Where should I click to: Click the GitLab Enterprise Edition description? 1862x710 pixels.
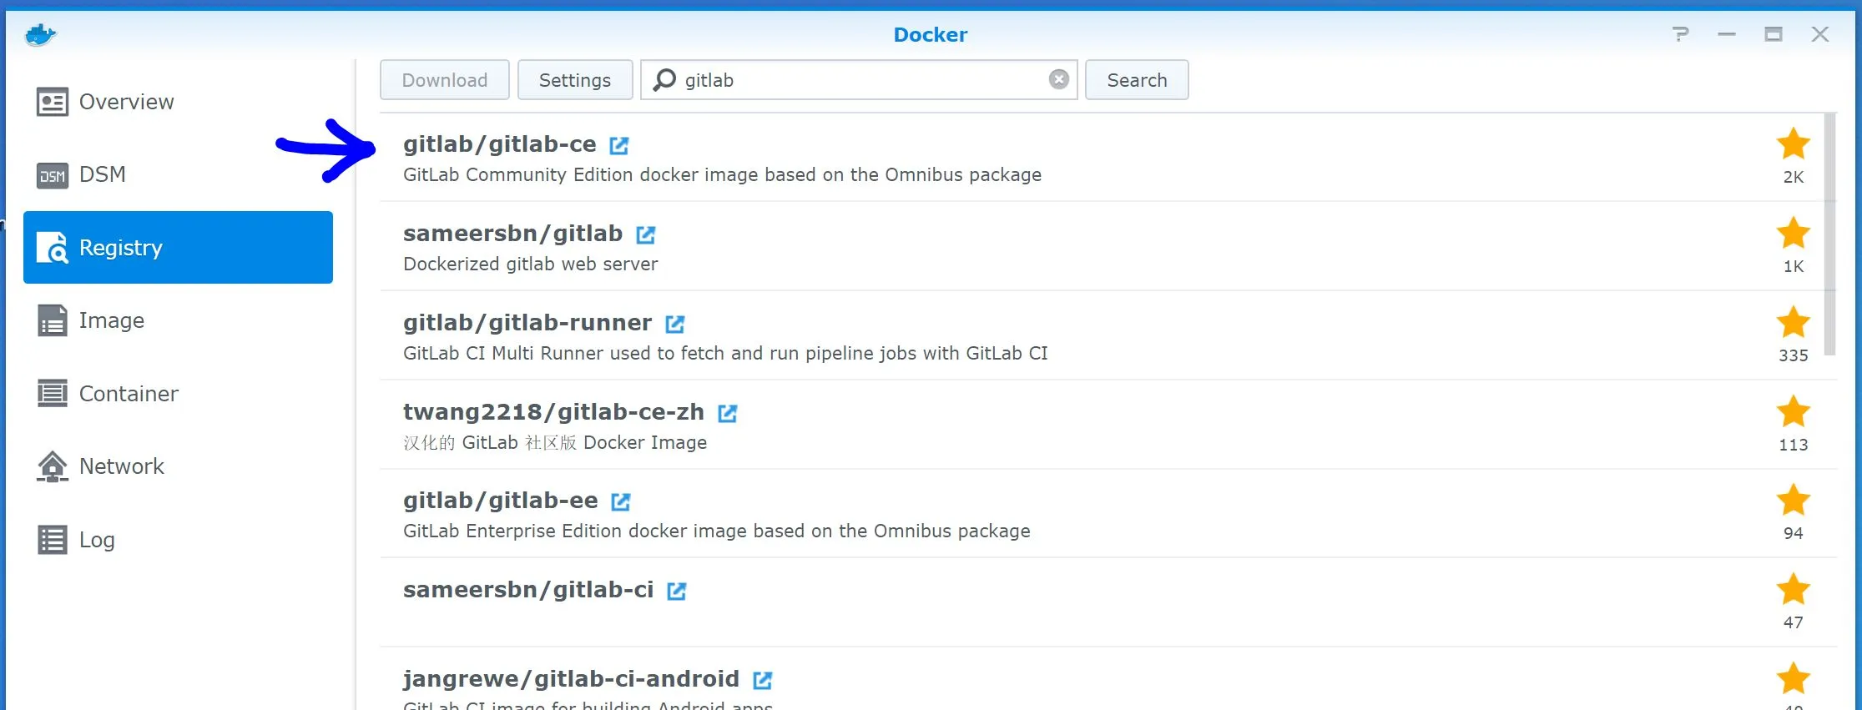[717, 531]
